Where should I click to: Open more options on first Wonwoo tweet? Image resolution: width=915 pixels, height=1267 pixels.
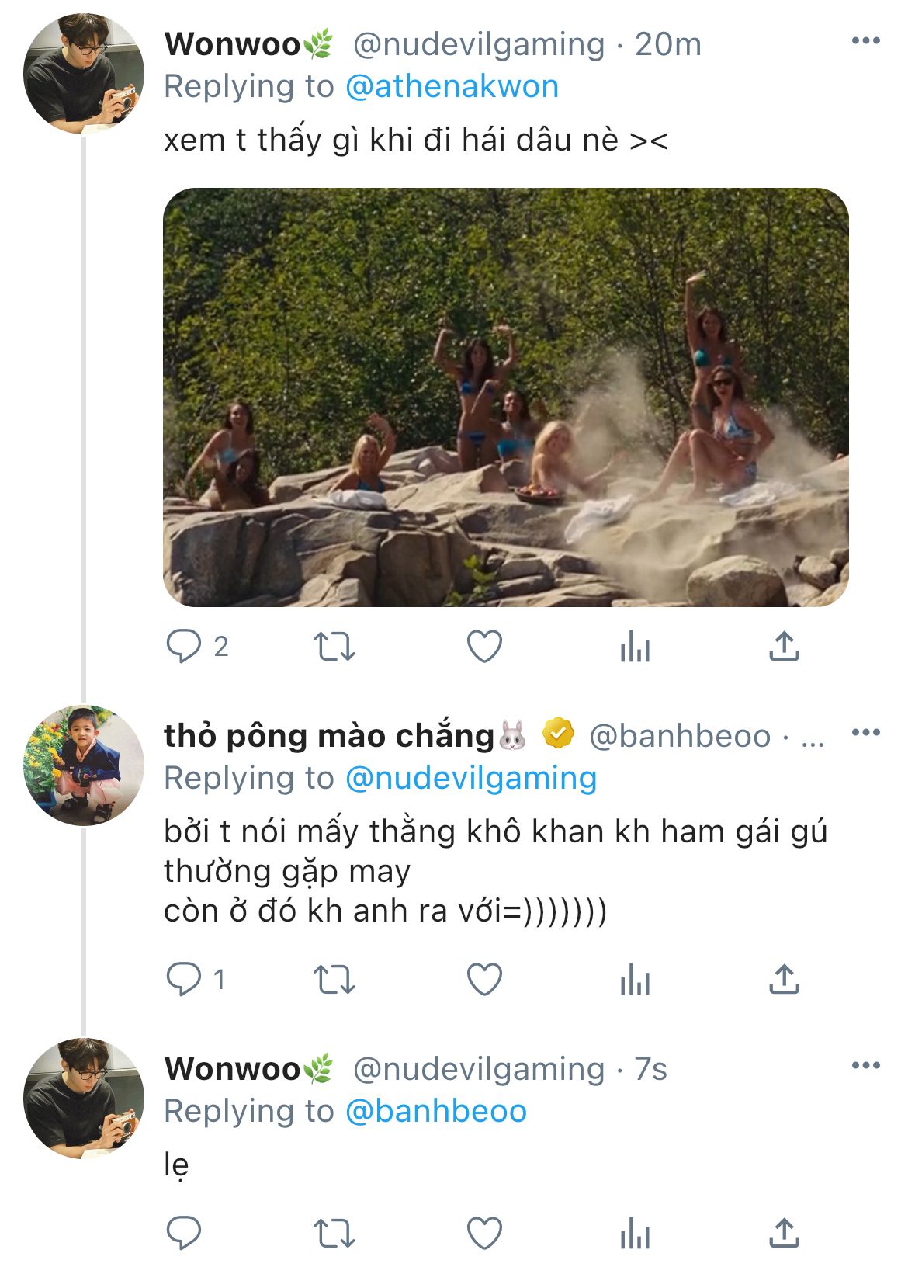click(865, 41)
